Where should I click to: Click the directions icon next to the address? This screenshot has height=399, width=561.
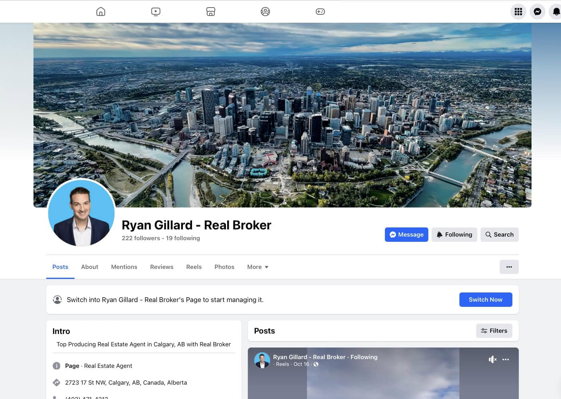coord(57,383)
